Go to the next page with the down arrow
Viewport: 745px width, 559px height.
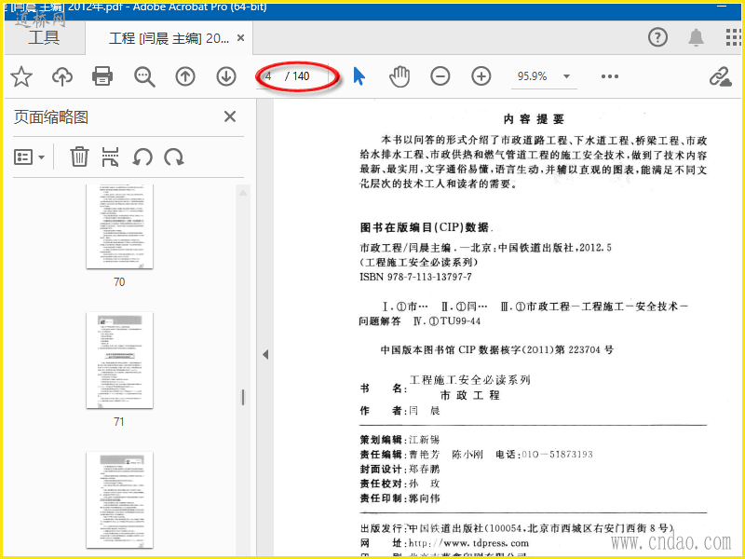coord(226,76)
